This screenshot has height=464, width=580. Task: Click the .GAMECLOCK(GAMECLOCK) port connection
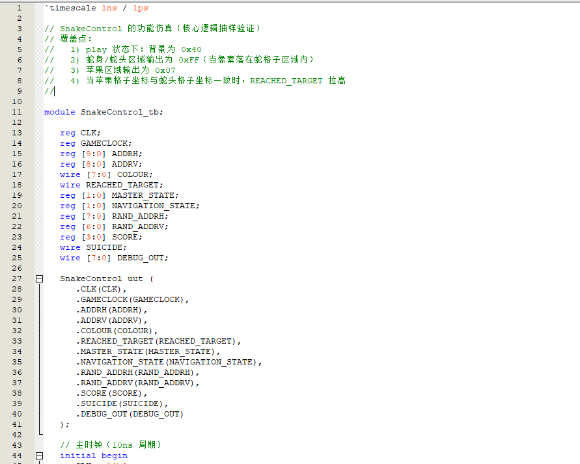tap(132, 299)
